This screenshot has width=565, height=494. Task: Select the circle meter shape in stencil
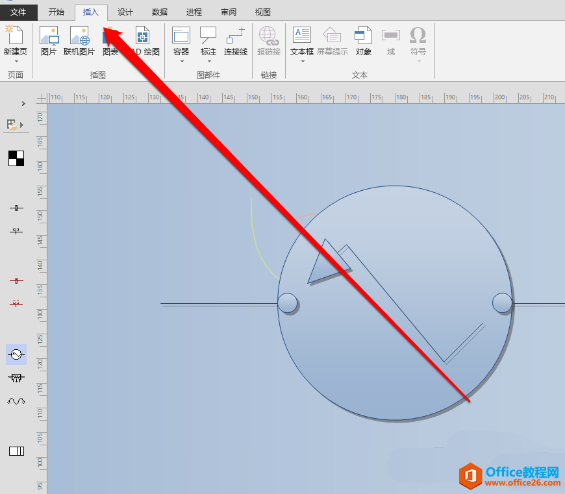coord(16,354)
